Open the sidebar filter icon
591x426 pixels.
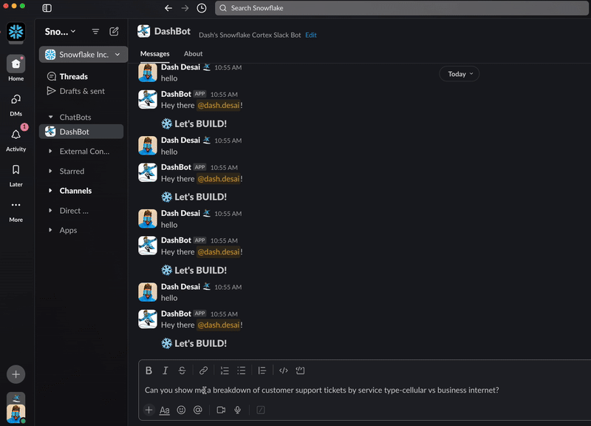[x=95, y=32]
